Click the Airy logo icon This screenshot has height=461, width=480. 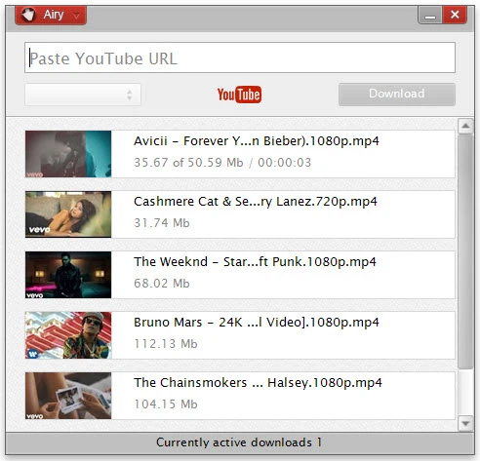point(28,15)
